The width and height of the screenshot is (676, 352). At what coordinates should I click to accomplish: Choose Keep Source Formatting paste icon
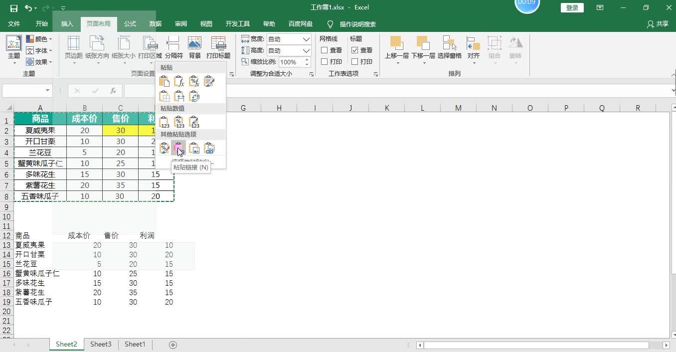coord(209,81)
